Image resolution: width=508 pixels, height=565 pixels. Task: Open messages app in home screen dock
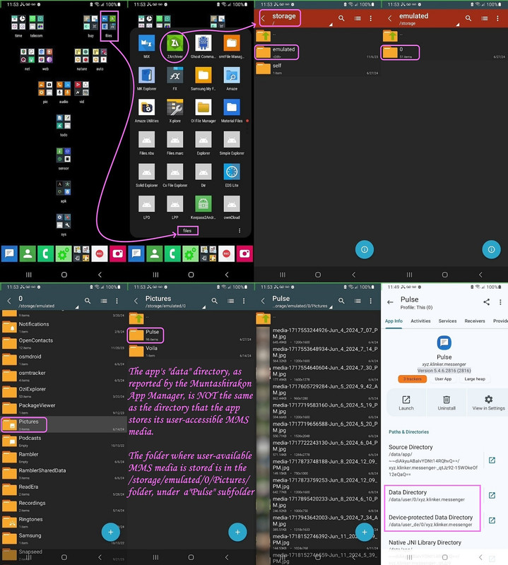(x=9, y=254)
